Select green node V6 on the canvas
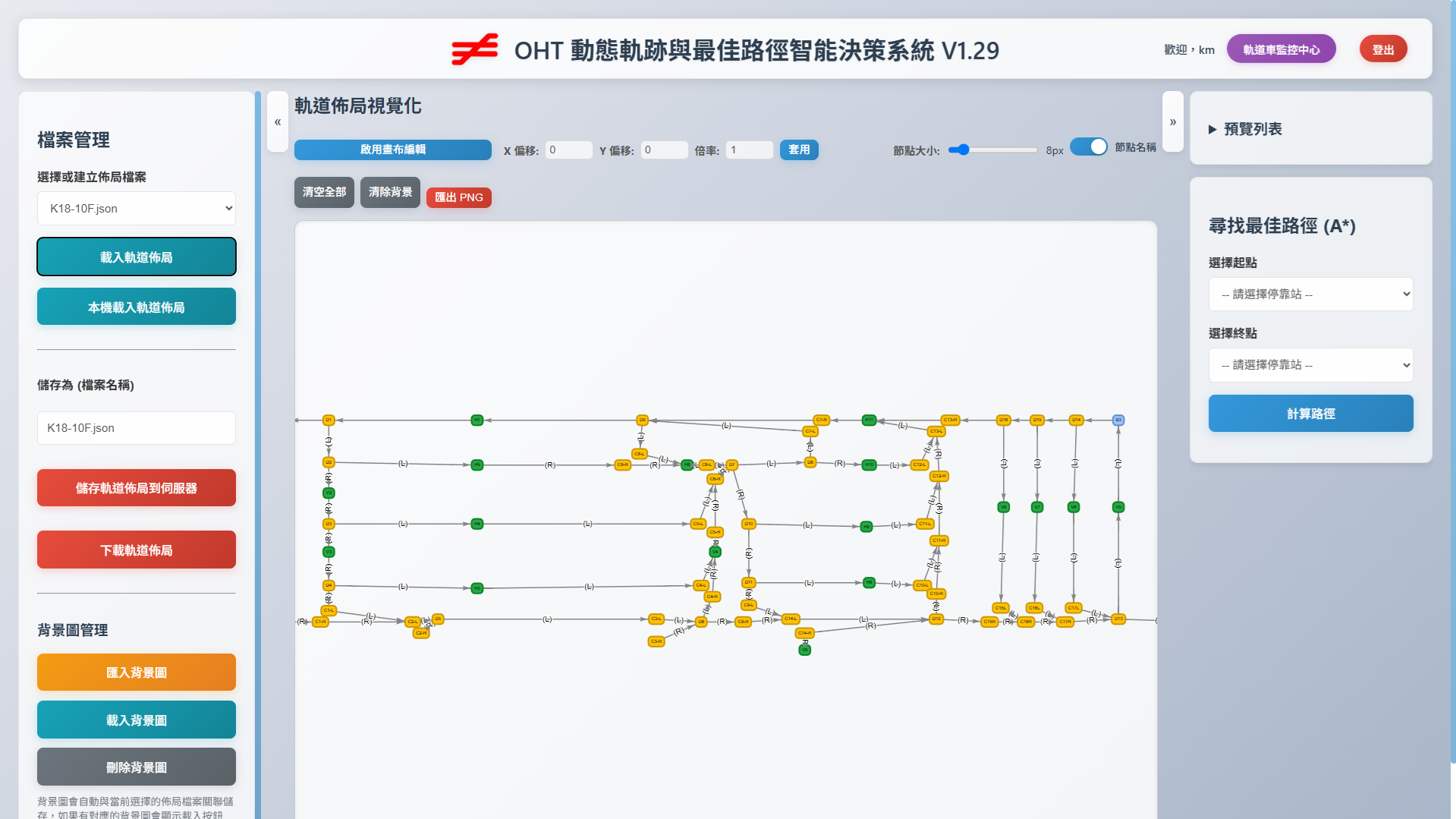This screenshot has width=1456, height=819. click(1074, 507)
